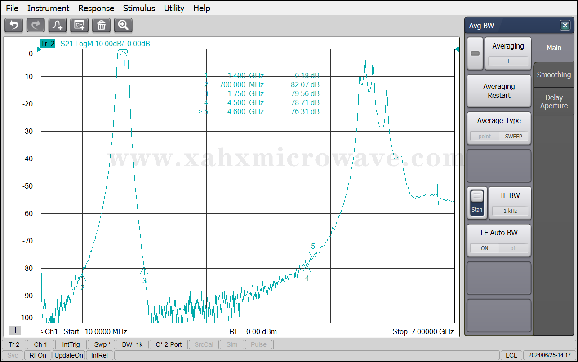Toggle the Averaging on/off switch
The image size is (578, 362).
pos(475,53)
